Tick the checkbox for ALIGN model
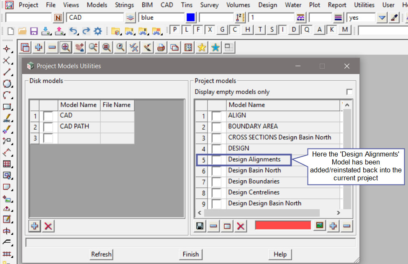408x264 pixels. tap(216, 116)
